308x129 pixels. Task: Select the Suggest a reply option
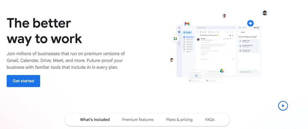248,41
